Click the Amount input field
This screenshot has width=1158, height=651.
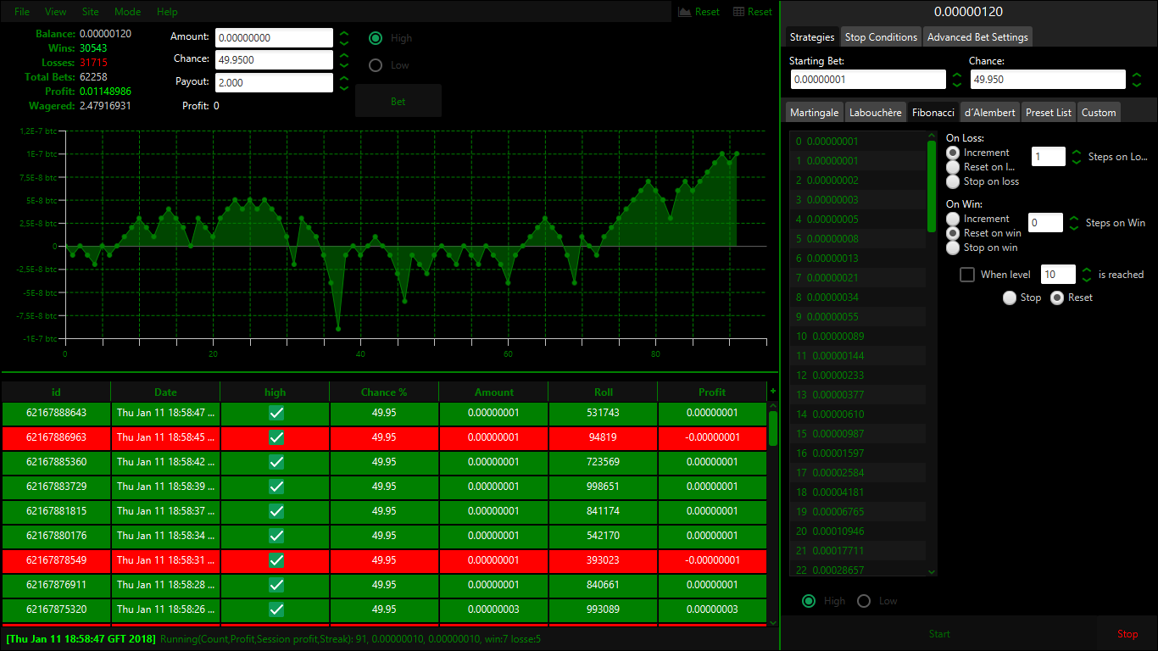point(275,37)
